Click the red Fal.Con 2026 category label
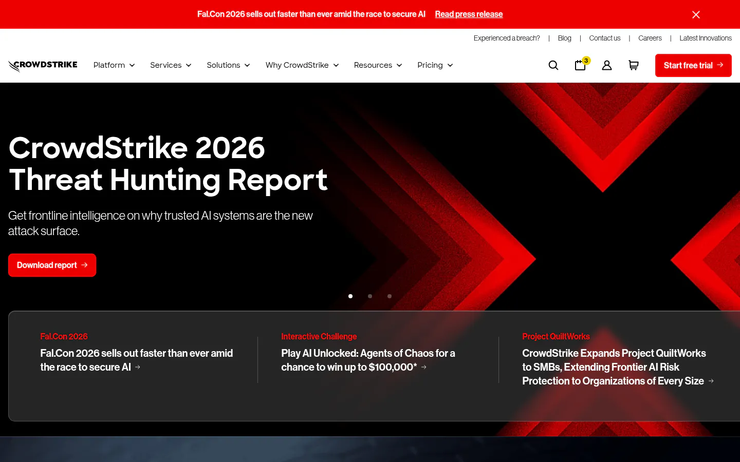Viewport: 740px width, 462px height. [x=64, y=336]
